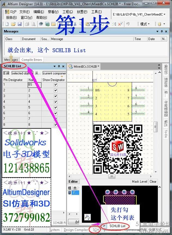Image resolution: width=172 pixels, height=235 pixels.
Task: Click the Deselect arrows toolbar icon
Action: [x=114, y=24]
